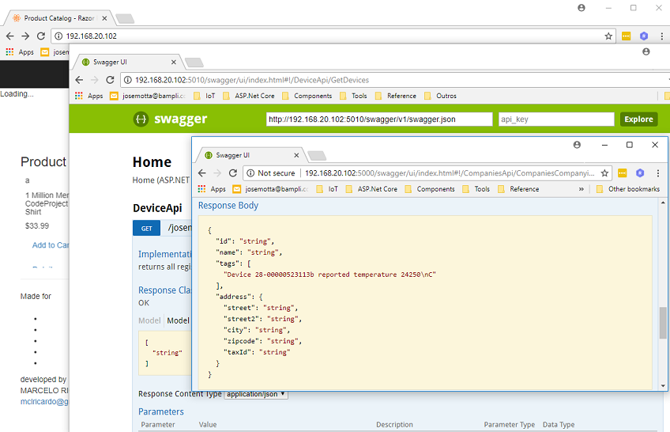Click the api_key input field

(556, 119)
